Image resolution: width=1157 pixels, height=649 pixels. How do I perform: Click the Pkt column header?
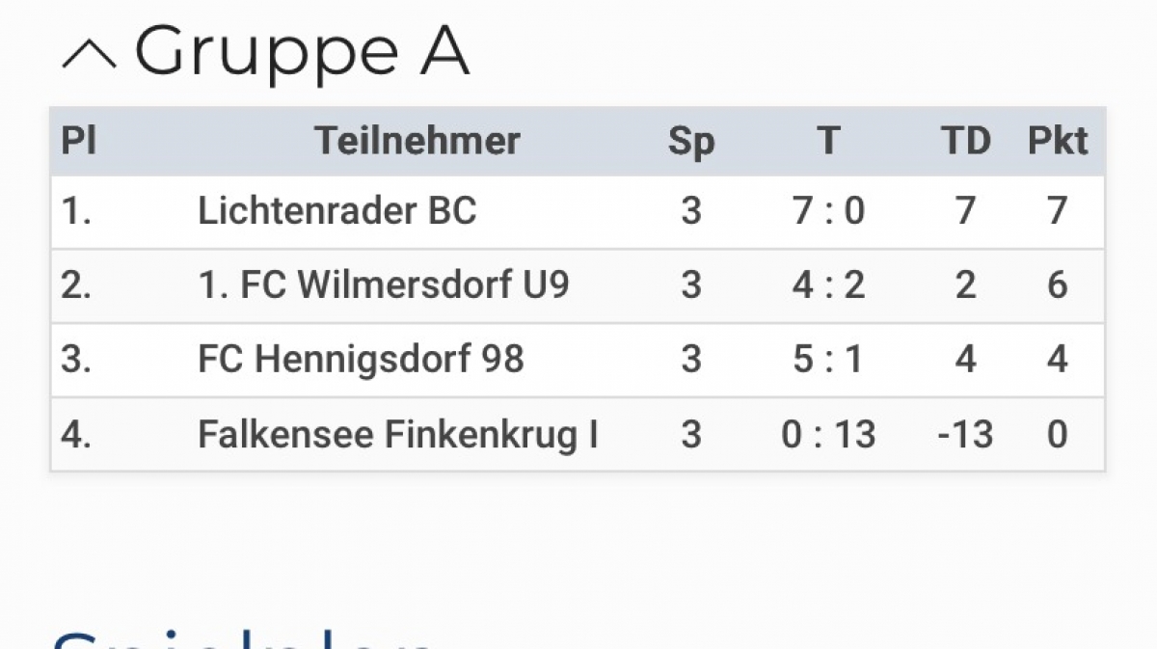(x=1058, y=142)
